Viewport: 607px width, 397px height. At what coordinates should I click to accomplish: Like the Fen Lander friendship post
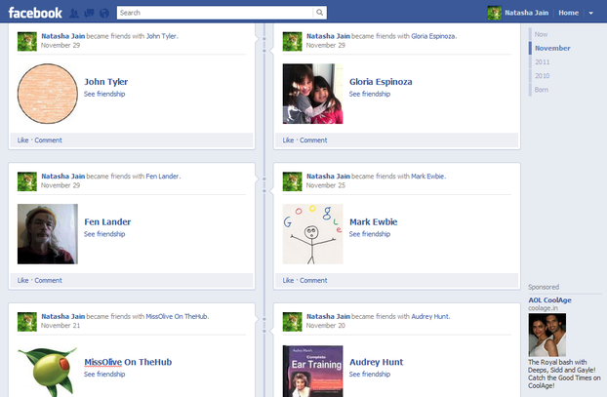click(x=22, y=280)
